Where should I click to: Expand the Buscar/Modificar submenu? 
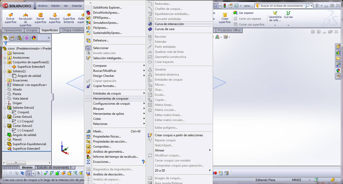[115, 71]
